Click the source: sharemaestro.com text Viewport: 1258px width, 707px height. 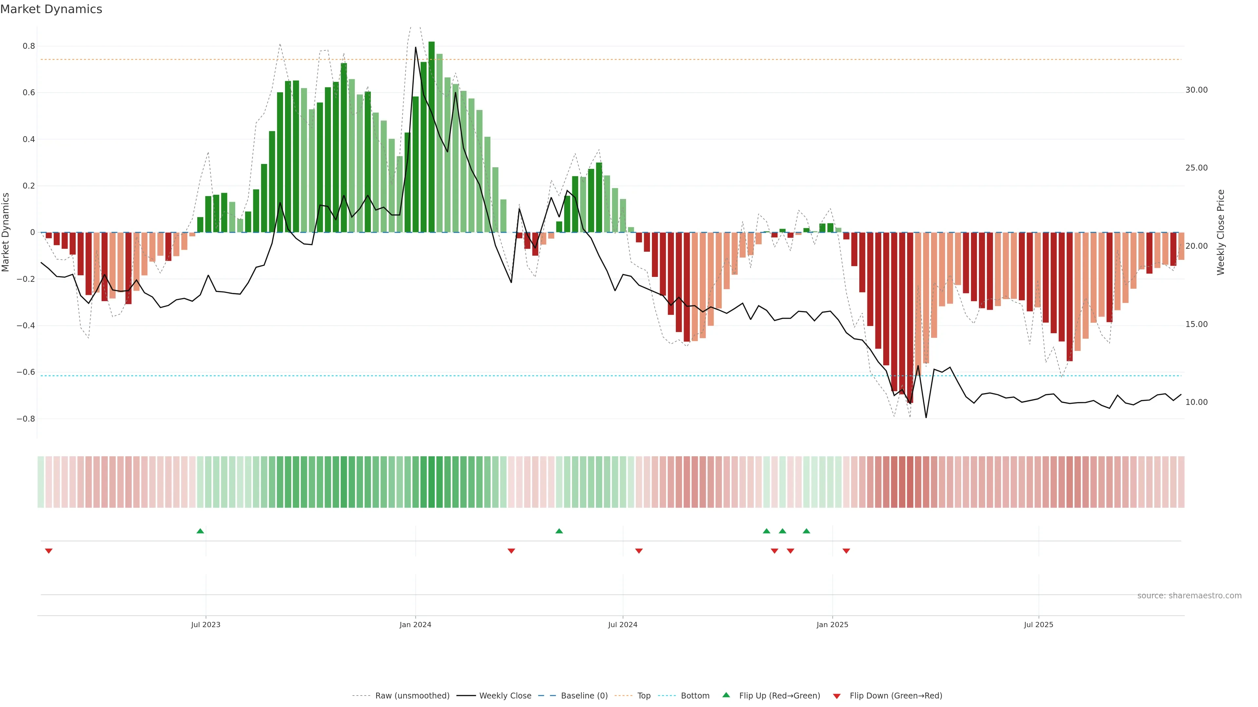click(1189, 596)
